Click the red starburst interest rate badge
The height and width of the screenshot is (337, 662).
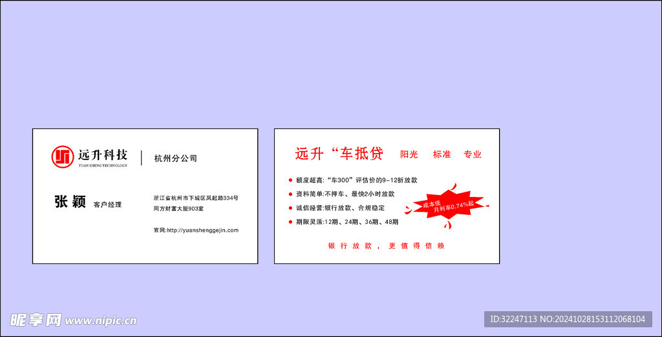[x=446, y=206]
